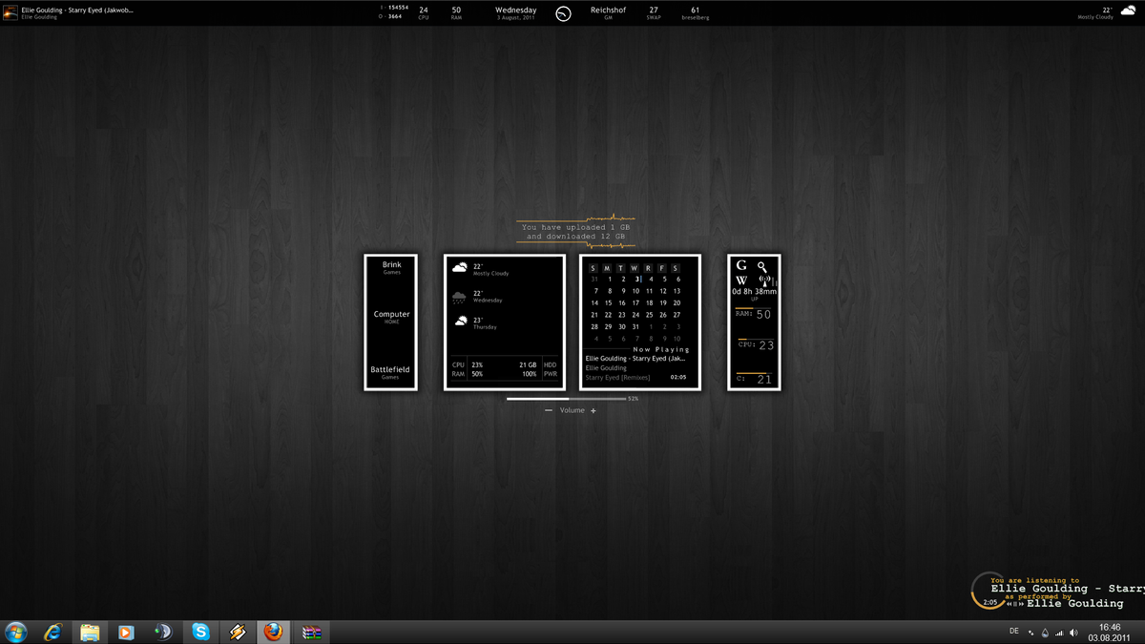Click the PWR label in system stats
The height and width of the screenshot is (644, 1145).
(x=551, y=374)
